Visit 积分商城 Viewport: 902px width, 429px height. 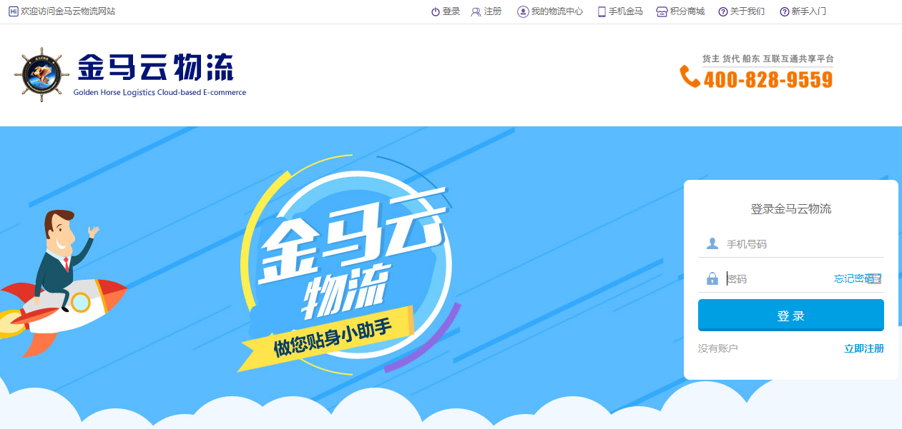687,11
